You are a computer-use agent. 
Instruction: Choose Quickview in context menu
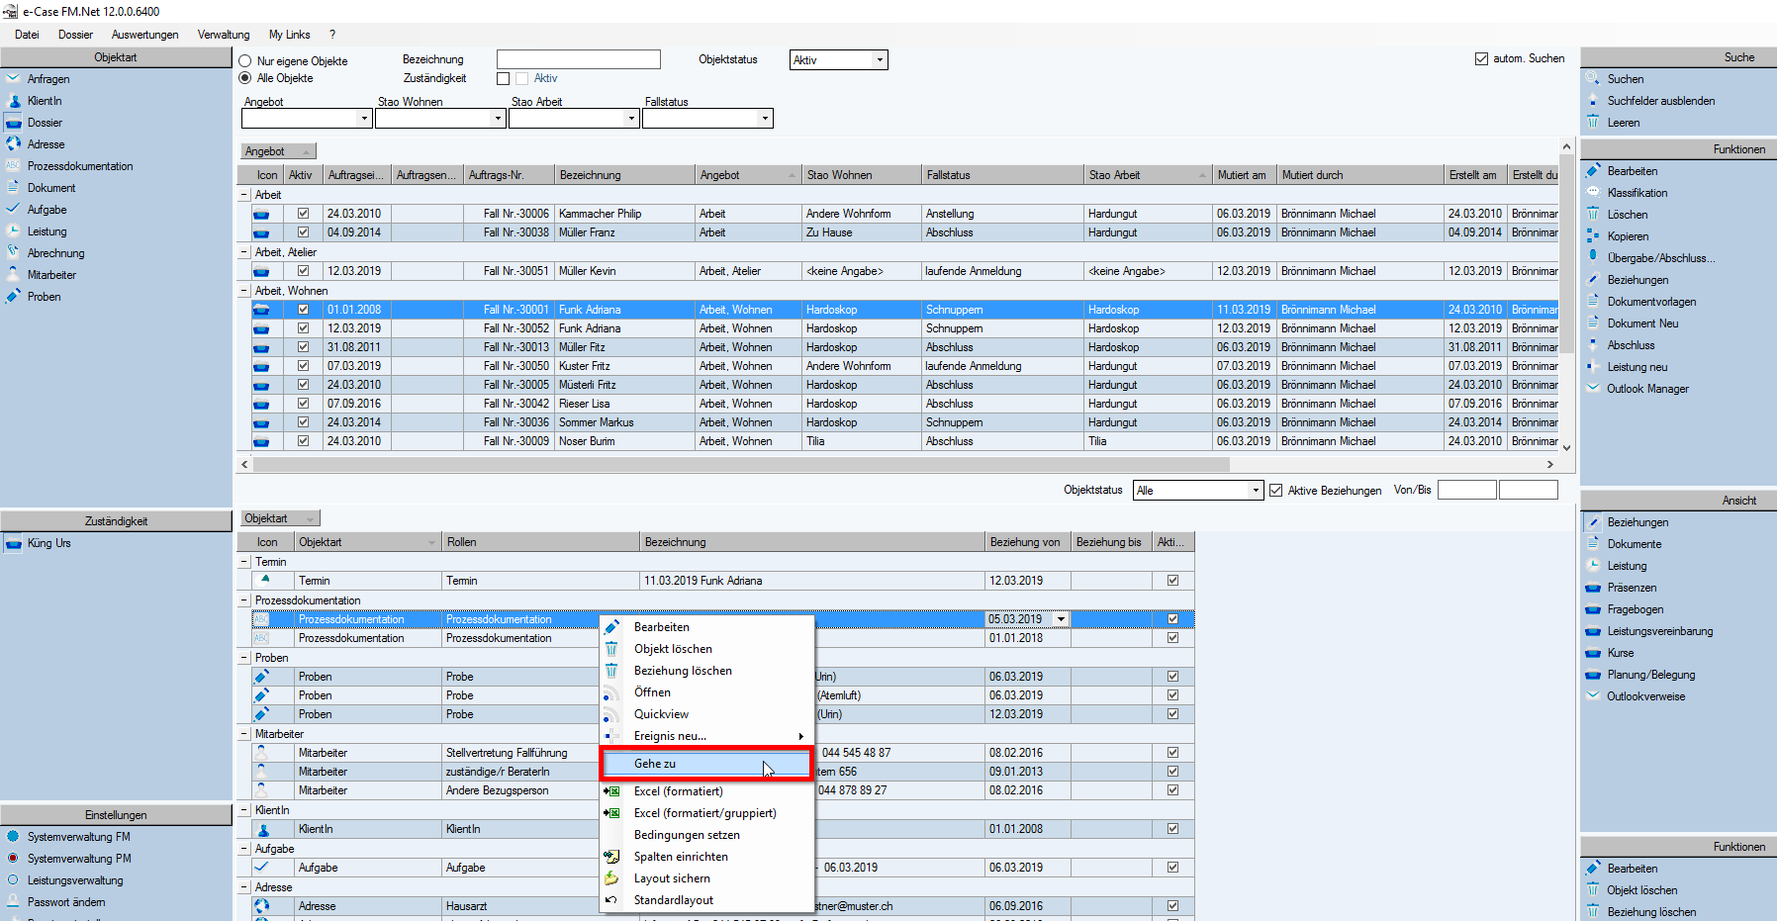[x=706, y=714]
